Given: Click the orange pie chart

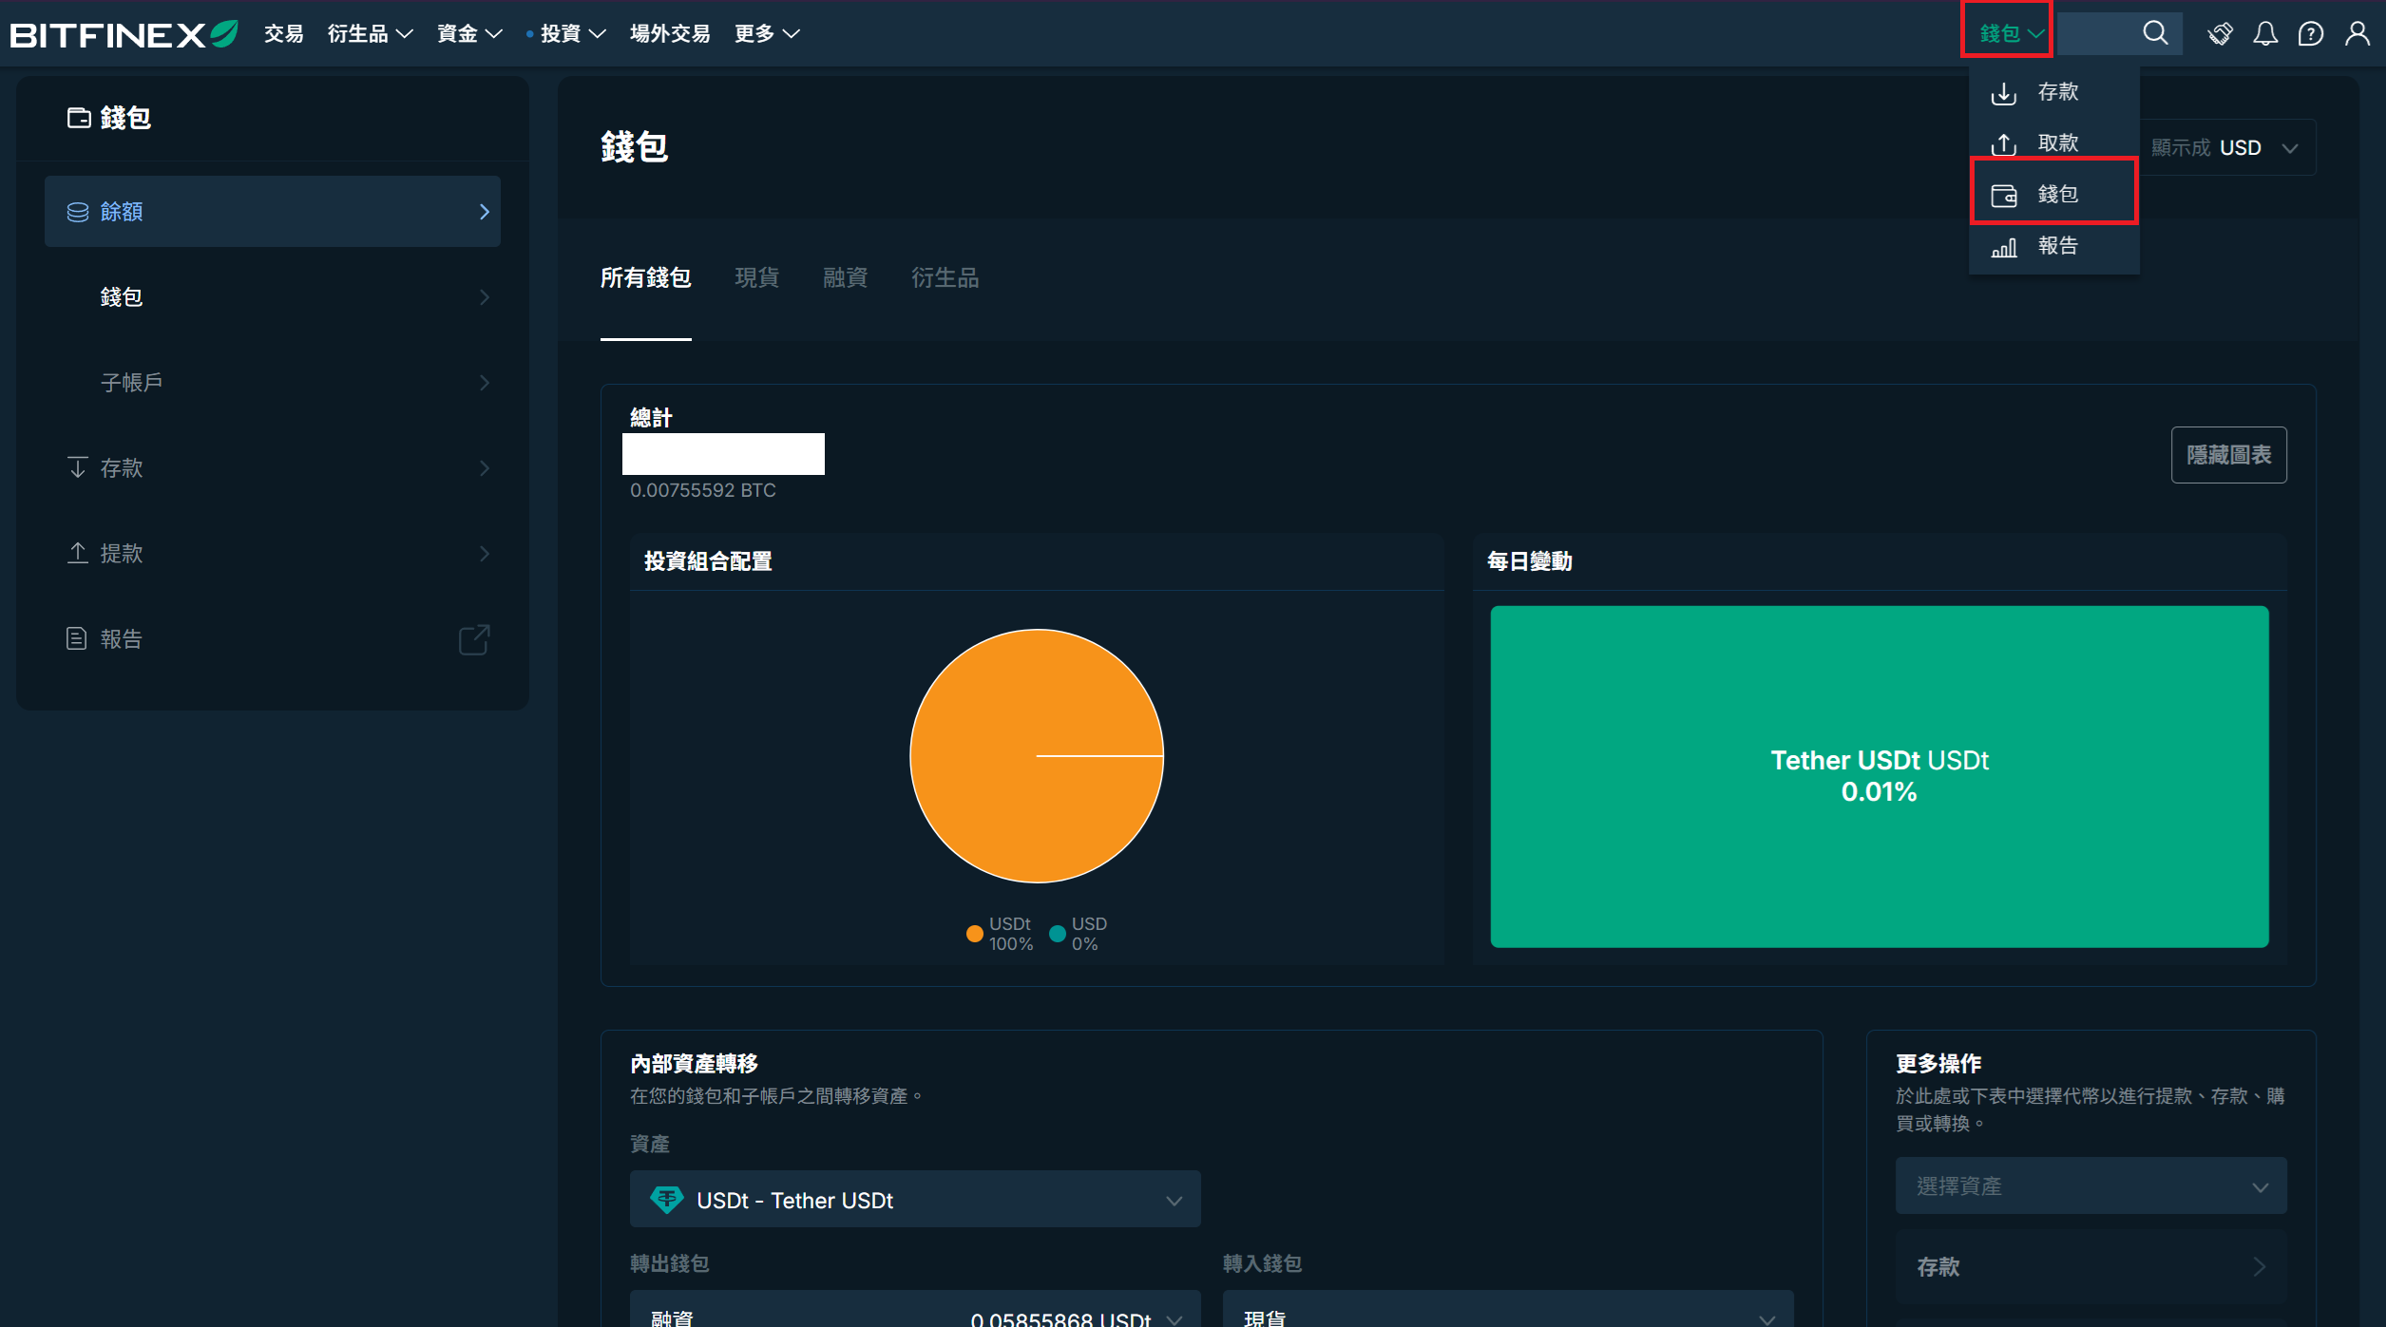Looking at the screenshot, I should point(1037,756).
